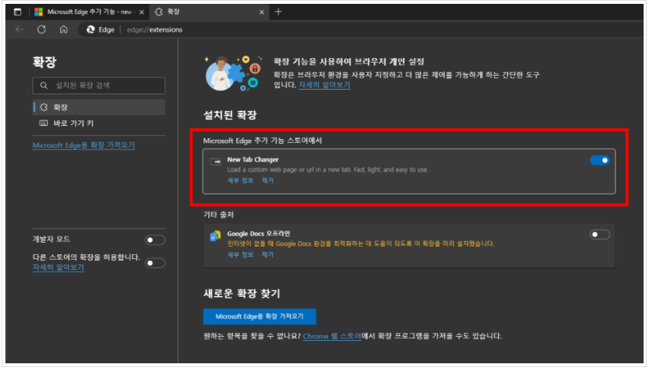Select 바로 가기 키 in sidebar
The width and height of the screenshot is (649, 371).
point(99,123)
